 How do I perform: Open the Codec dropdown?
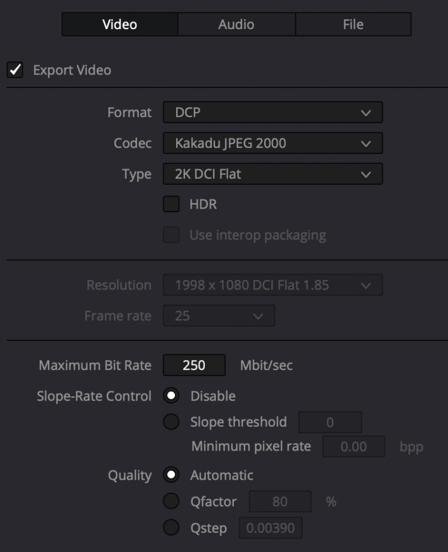[272, 143]
